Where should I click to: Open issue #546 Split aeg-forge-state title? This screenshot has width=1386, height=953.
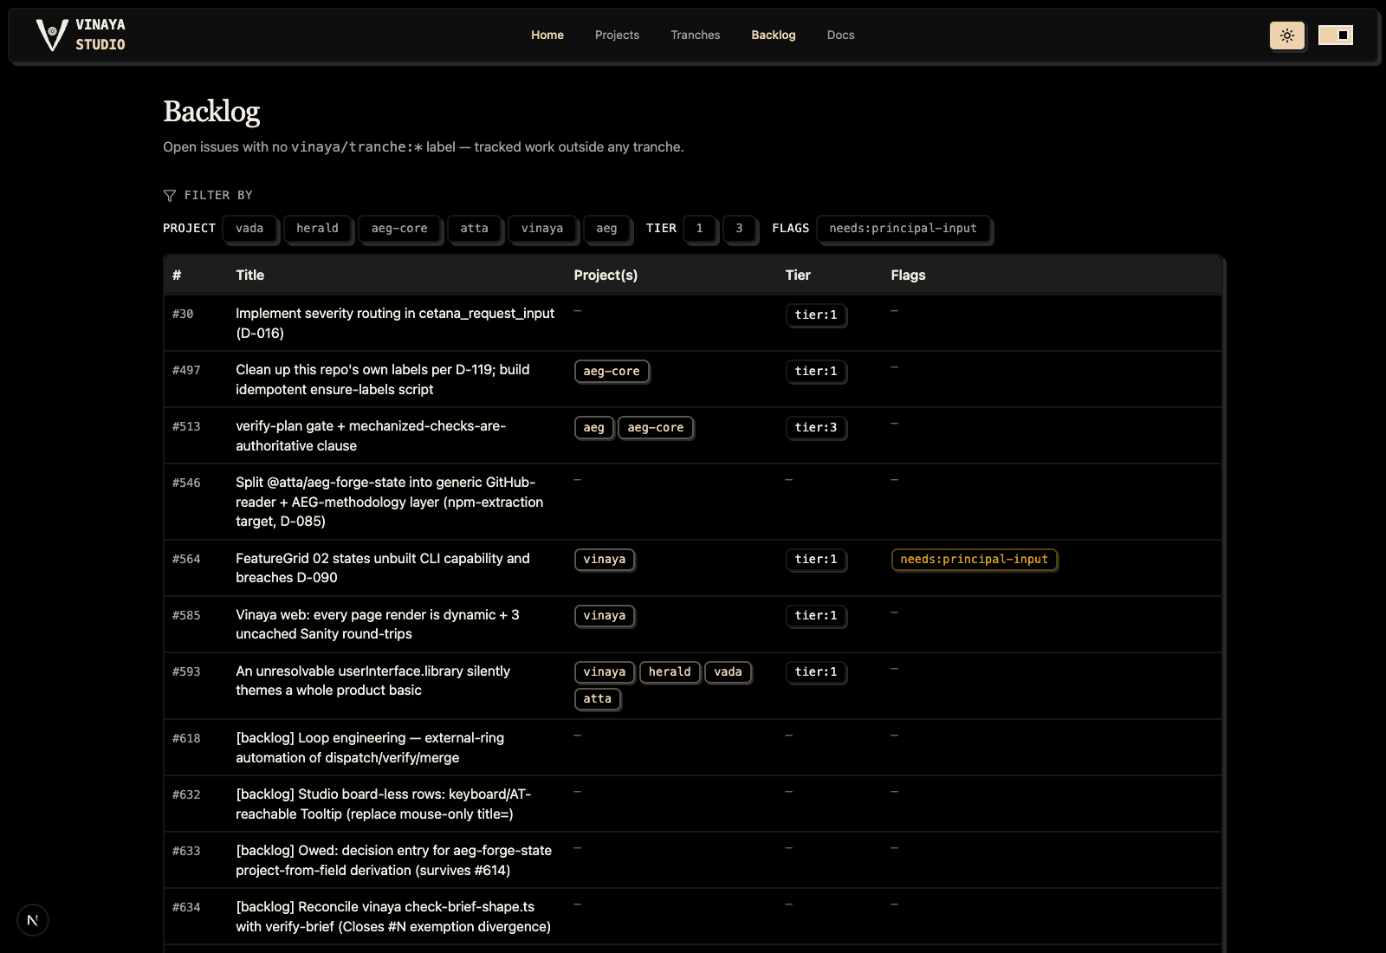tap(390, 502)
